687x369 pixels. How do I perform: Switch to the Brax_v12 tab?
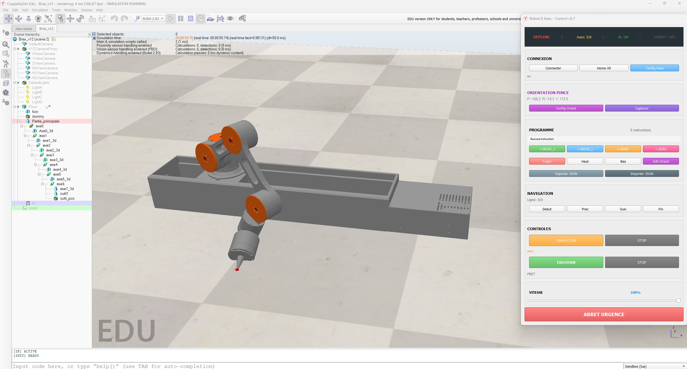click(x=46, y=28)
